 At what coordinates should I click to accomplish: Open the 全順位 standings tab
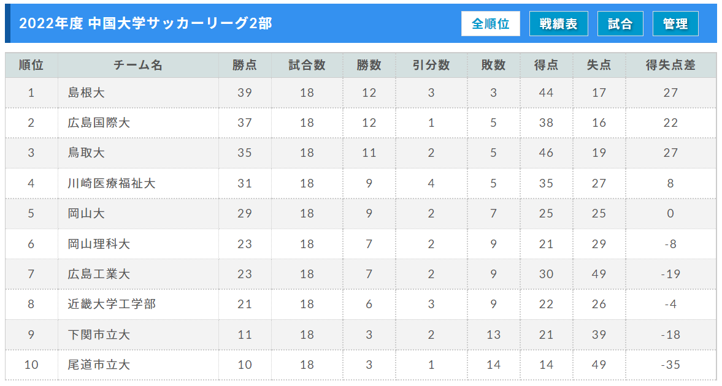click(x=490, y=23)
